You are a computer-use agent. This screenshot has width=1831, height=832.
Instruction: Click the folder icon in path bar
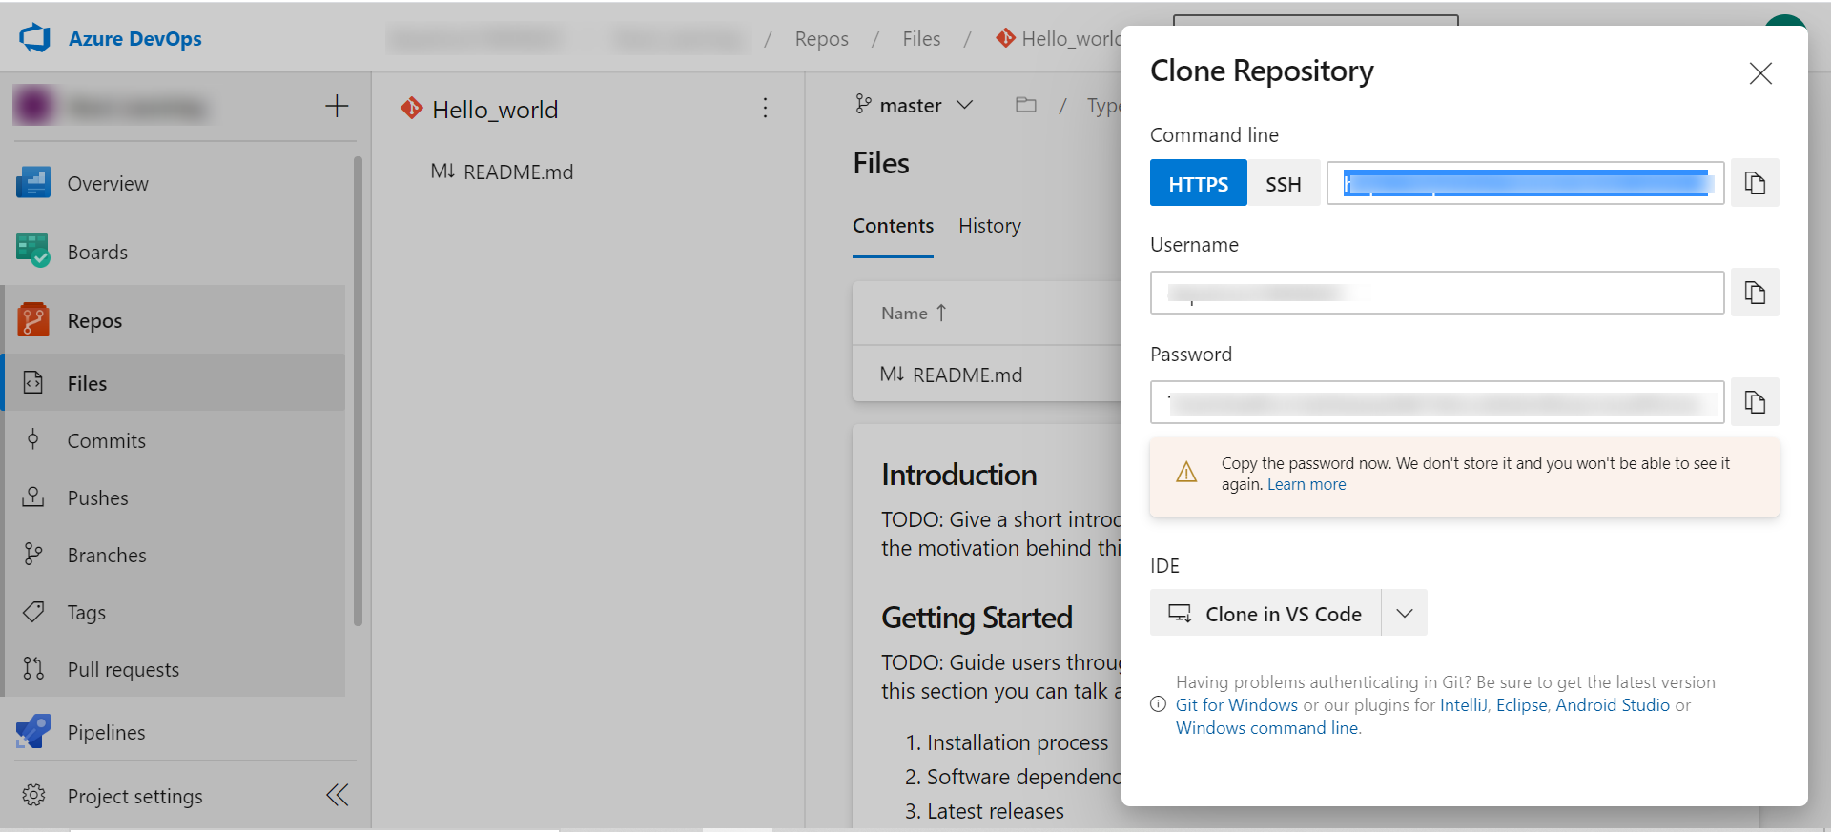point(1026,105)
